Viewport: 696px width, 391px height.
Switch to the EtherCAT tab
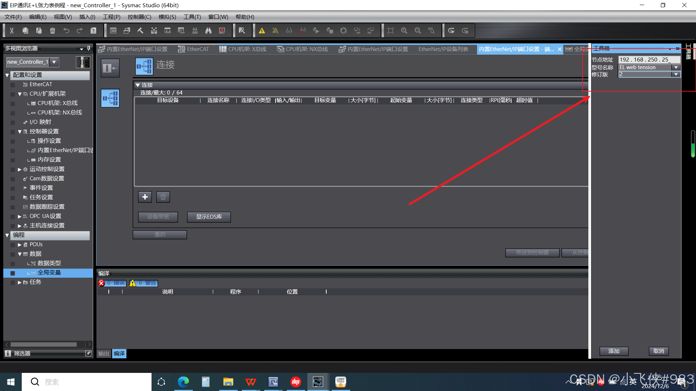pyautogui.click(x=194, y=49)
